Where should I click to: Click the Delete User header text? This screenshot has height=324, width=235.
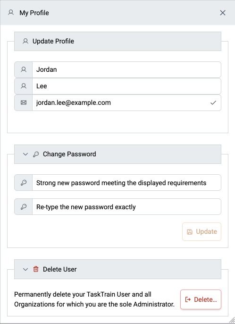click(59, 269)
